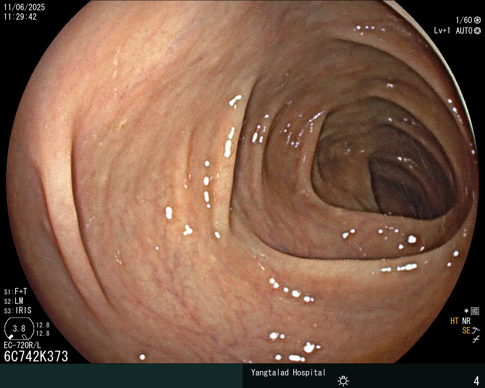The width and height of the screenshot is (485, 388).
Task: Click the scope model EC-720R/L
Action: (x=22, y=345)
